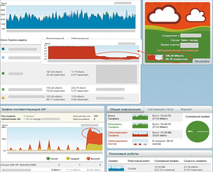Viewport: 213px width, 172px height.
Task: Click the Ключ column header
Action: [4, 40]
